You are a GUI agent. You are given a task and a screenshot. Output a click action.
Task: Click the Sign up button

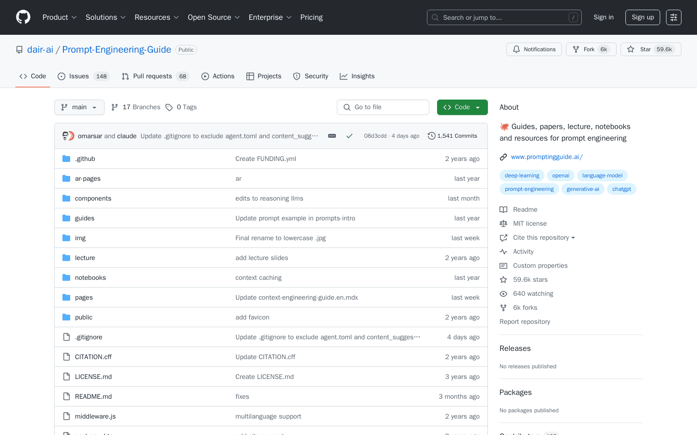tap(642, 17)
